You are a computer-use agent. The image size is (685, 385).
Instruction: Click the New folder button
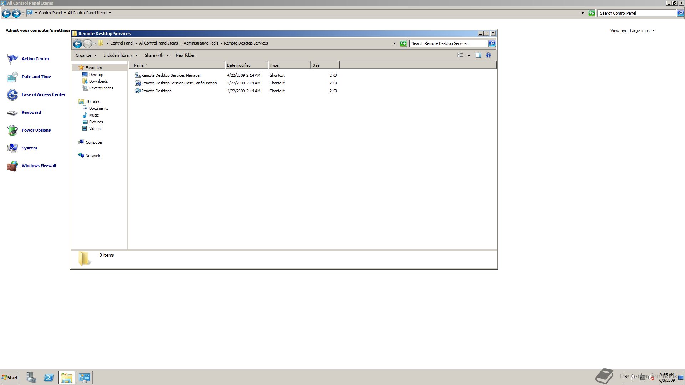pyautogui.click(x=185, y=55)
